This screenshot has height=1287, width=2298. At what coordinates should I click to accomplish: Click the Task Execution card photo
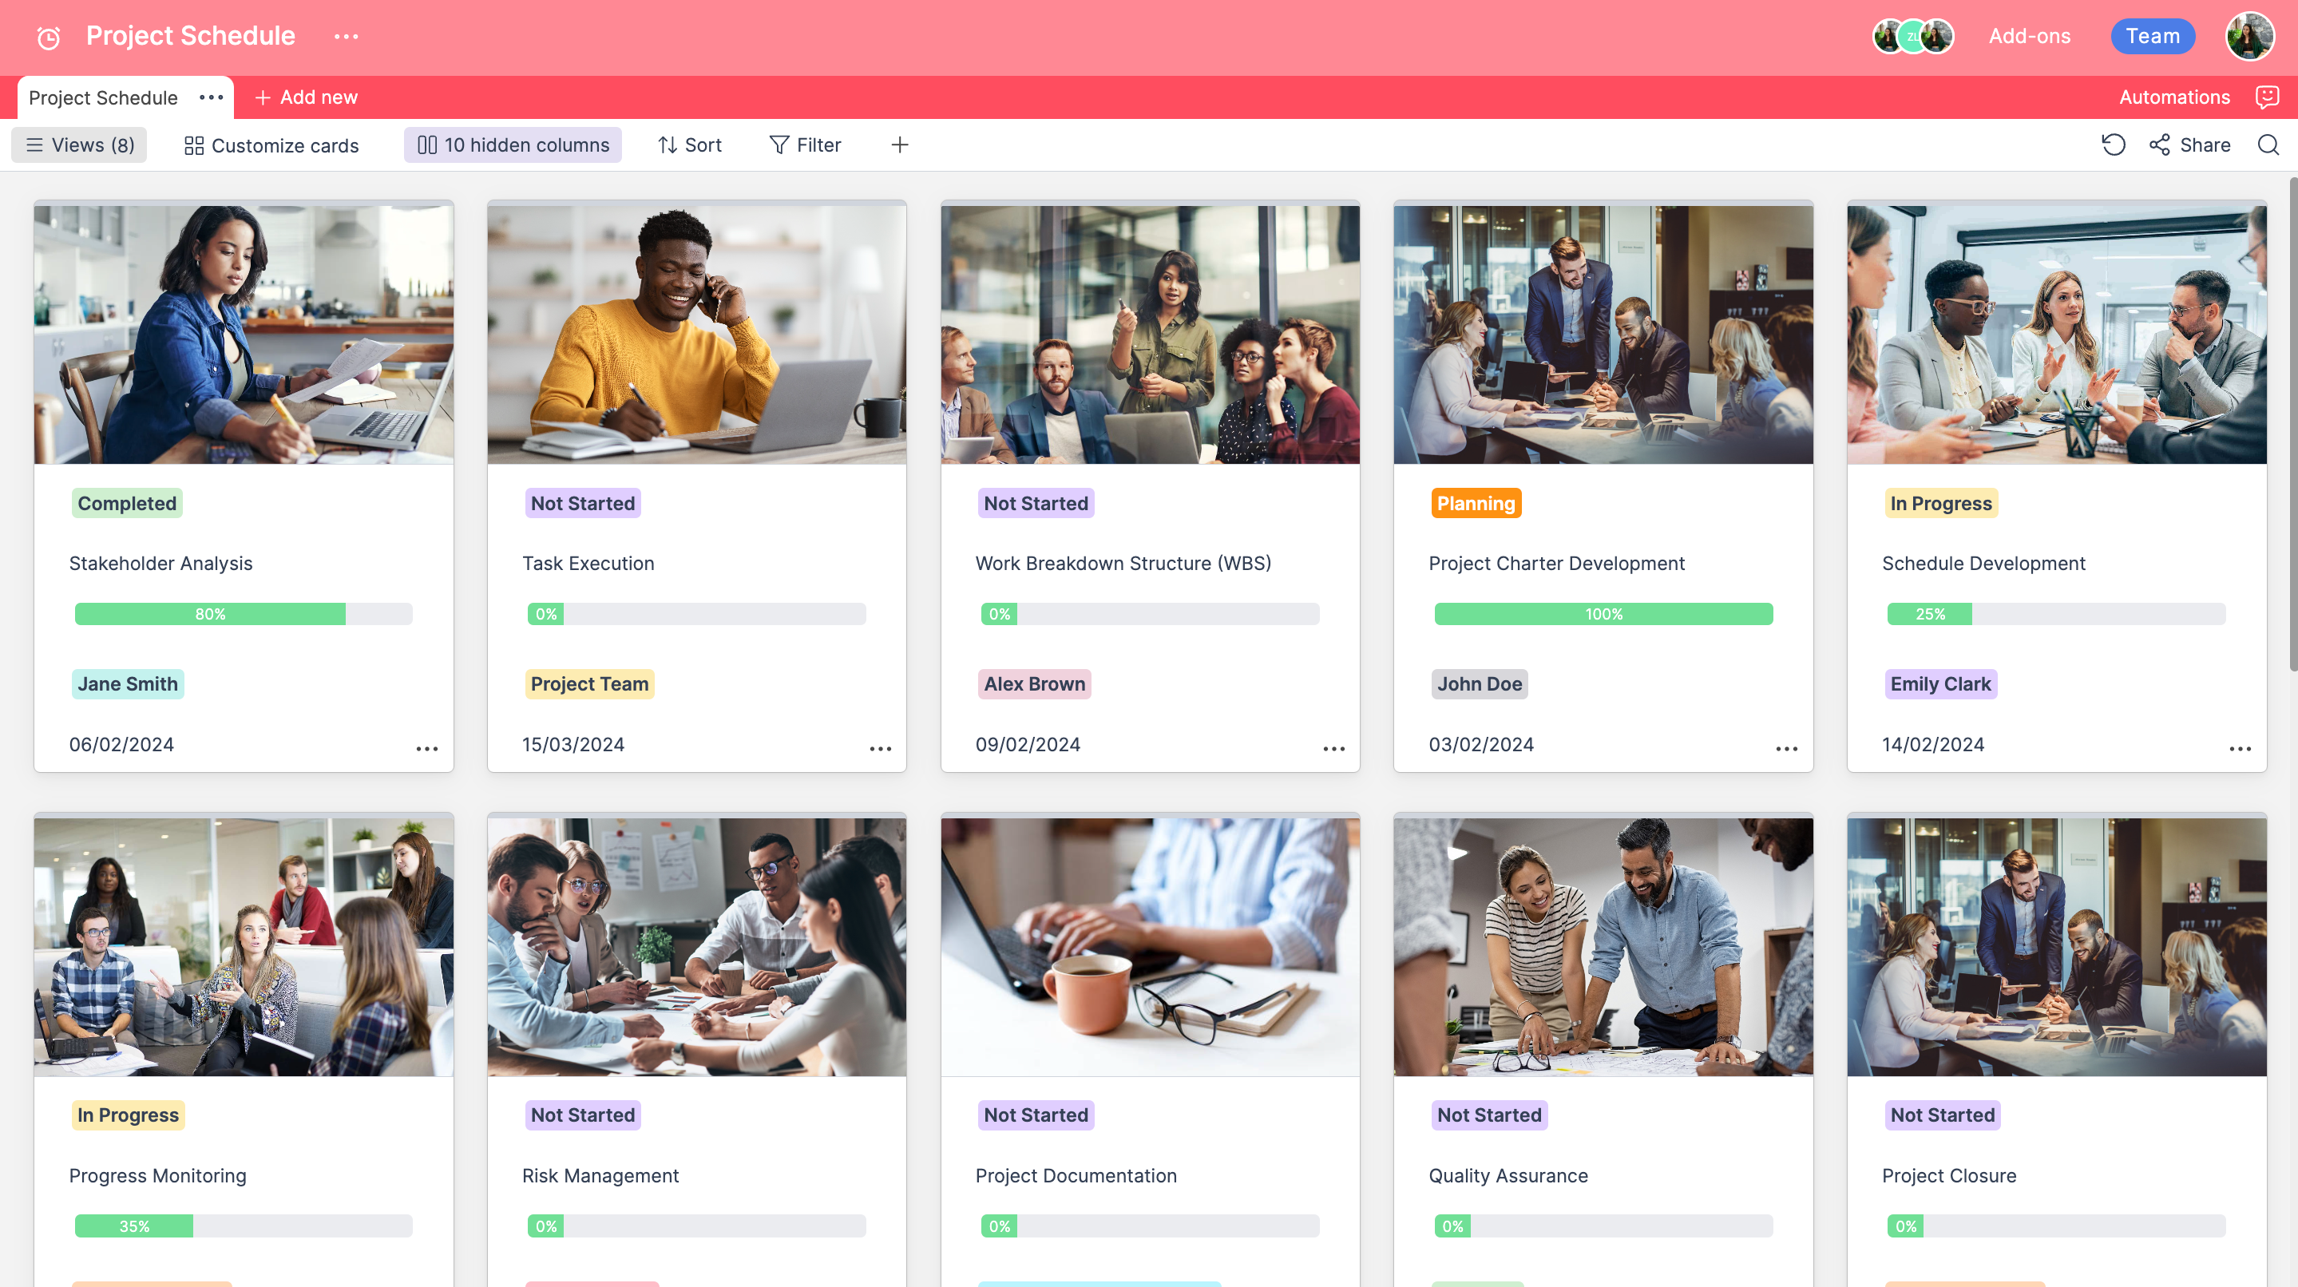point(697,335)
